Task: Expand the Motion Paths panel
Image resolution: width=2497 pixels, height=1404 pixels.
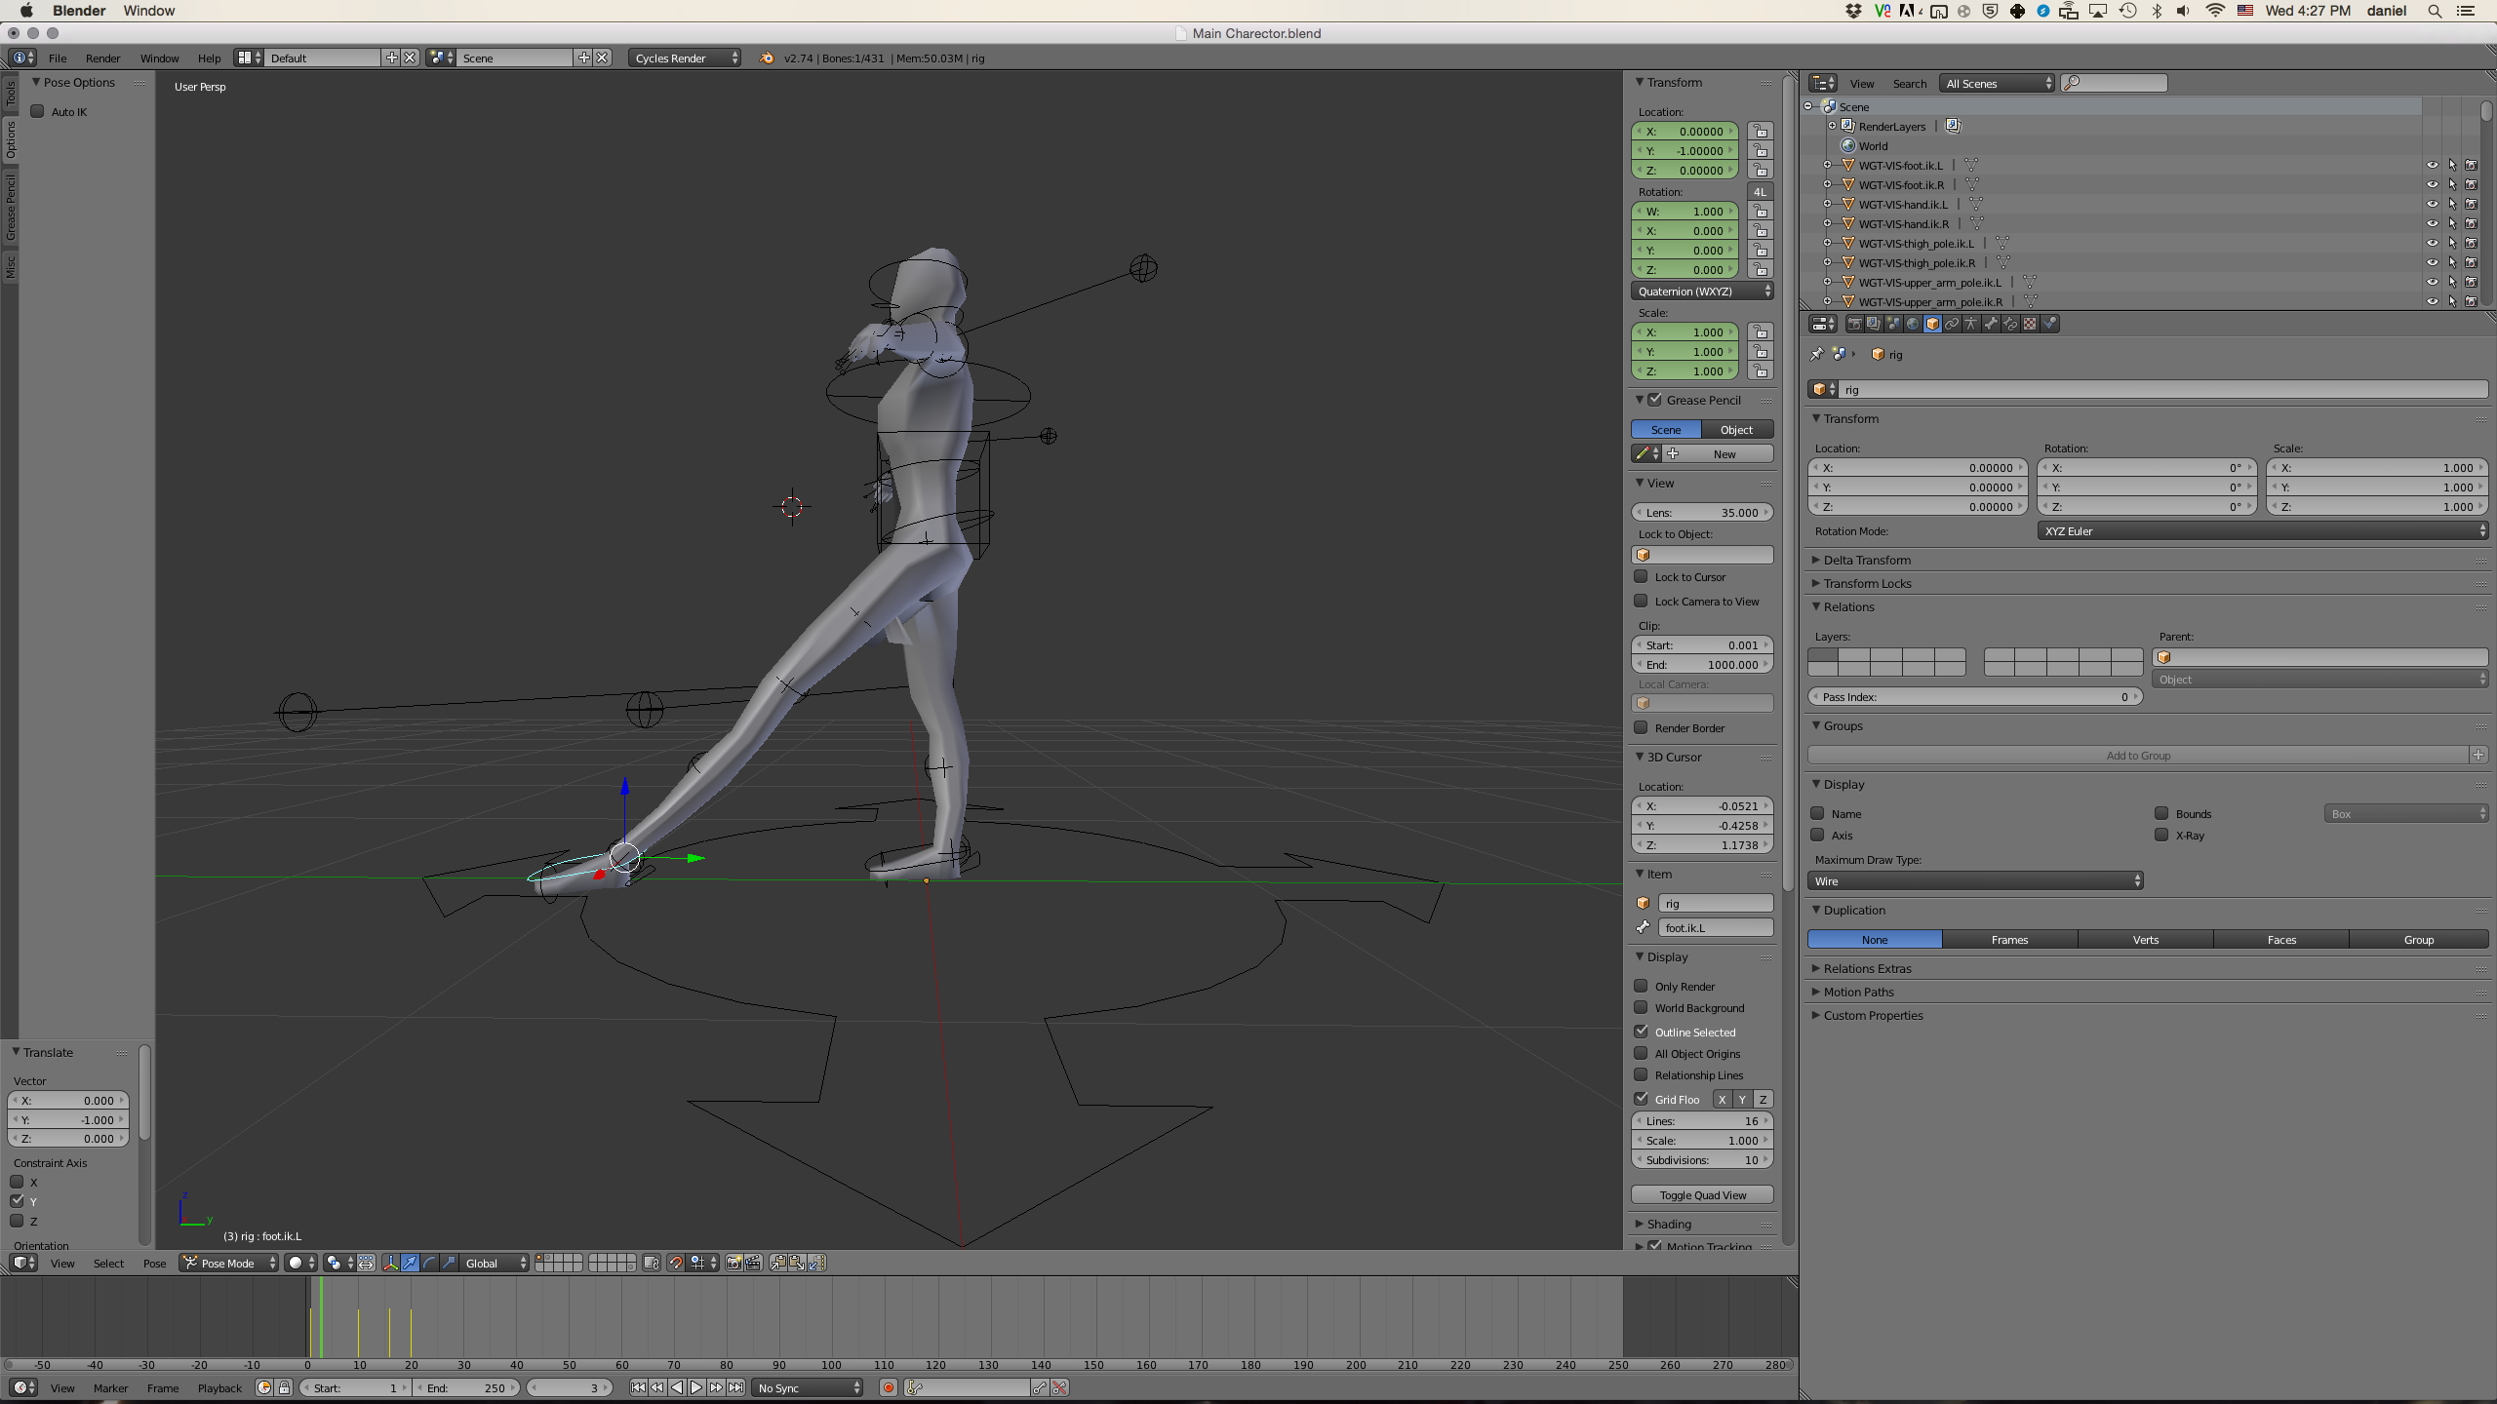Action: pyautogui.click(x=1858, y=992)
